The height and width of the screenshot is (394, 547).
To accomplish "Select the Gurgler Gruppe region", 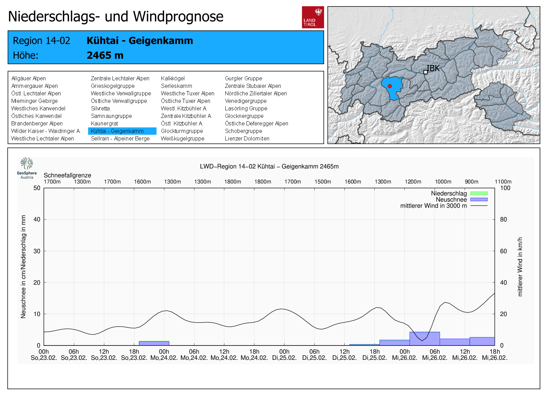I will pyautogui.click(x=243, y=78).
